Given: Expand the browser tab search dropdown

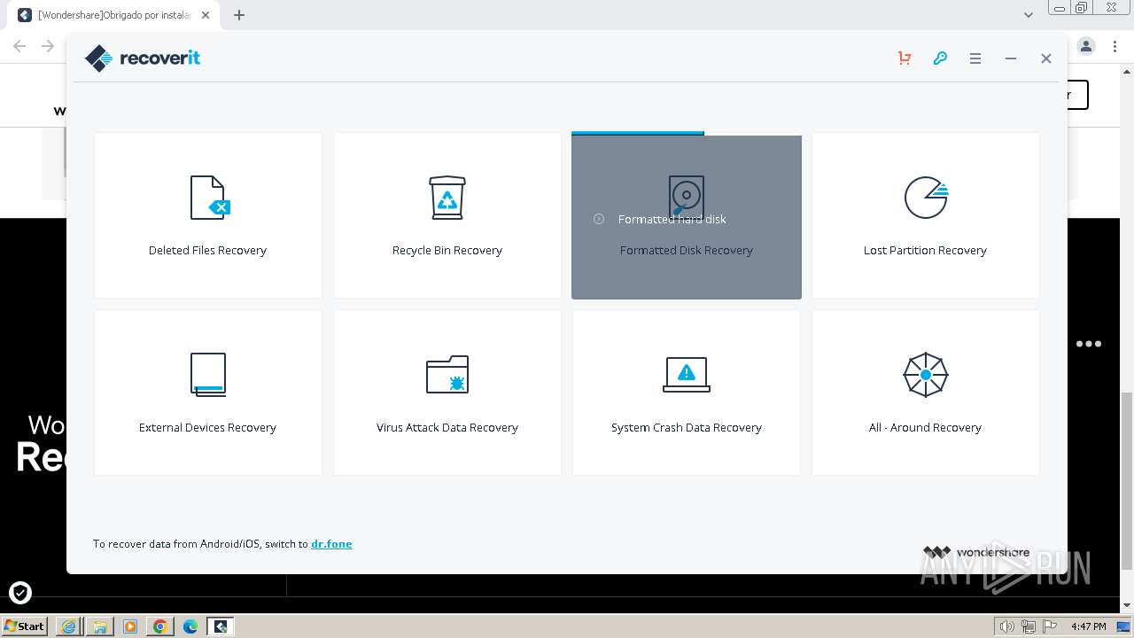Looking at the screenshot, I should point(1029,15).
